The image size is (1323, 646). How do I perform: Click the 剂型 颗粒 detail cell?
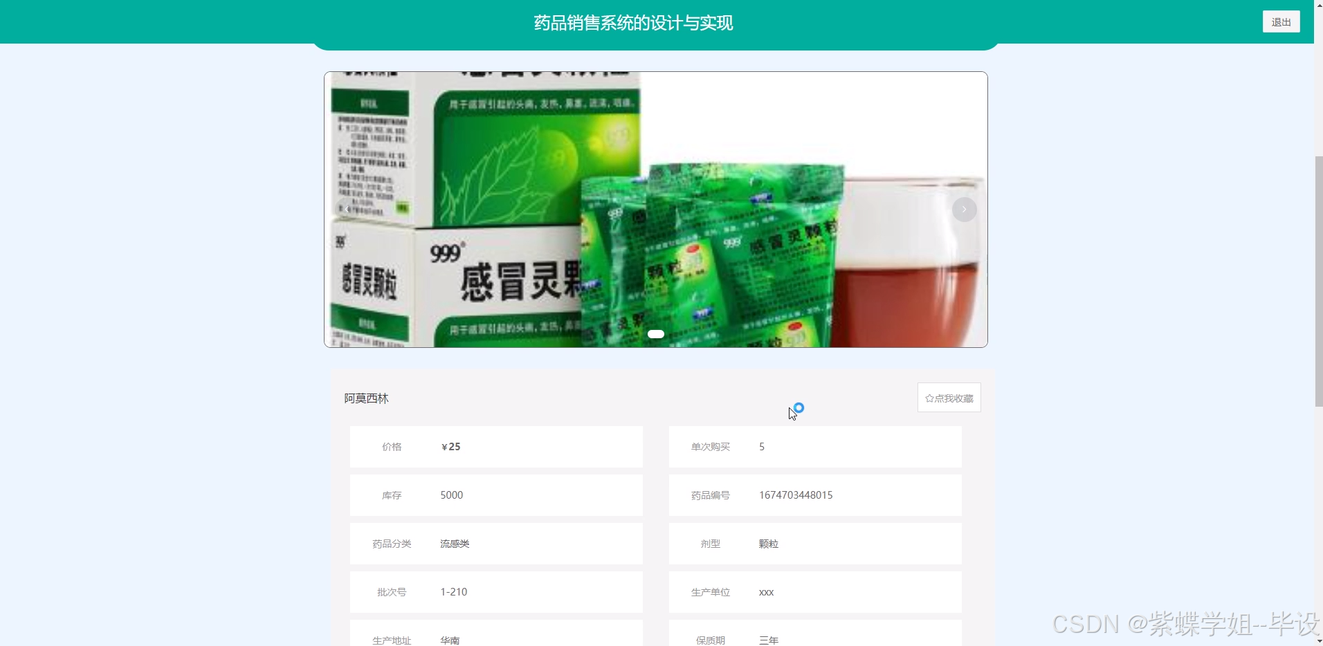tap(815, 544)
